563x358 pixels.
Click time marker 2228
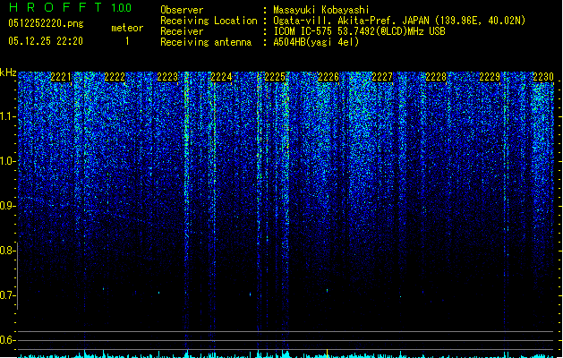436,77
